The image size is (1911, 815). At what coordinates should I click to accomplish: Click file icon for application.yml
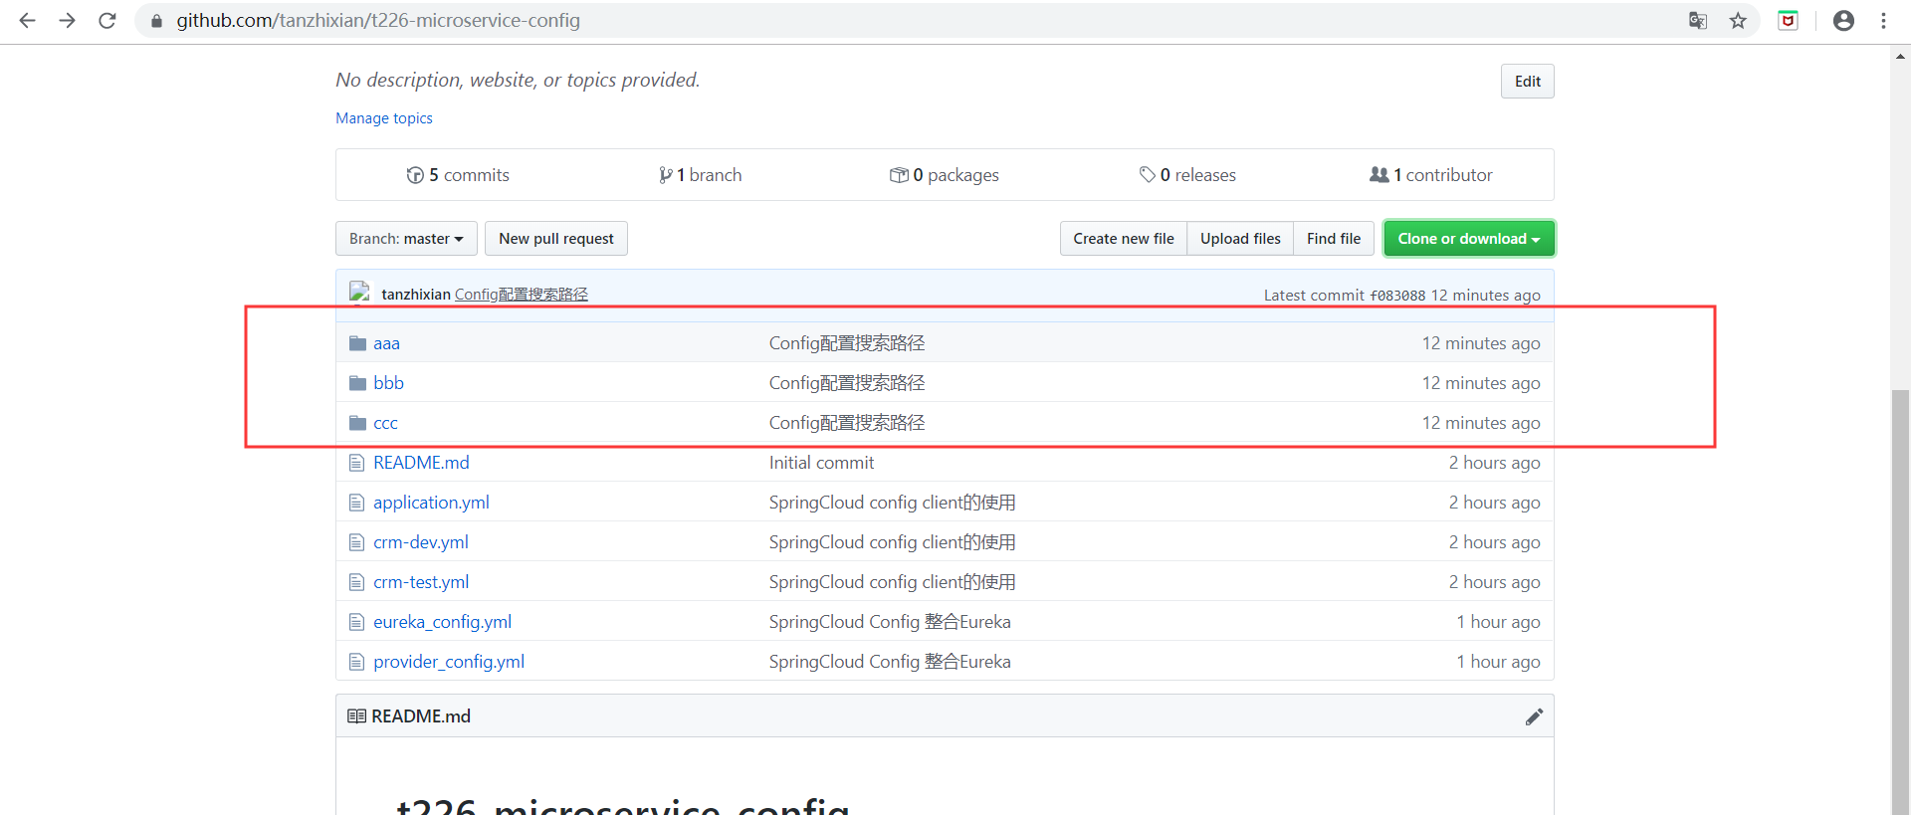(x=357, y=503)
